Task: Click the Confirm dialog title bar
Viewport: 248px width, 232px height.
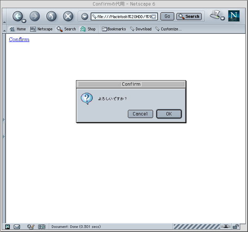Action: click(x=131, y=84)
